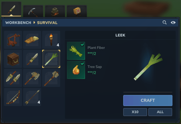The width and height of the screenshot is (181, 124).
Task: Select the stone mace recipe
Action: pyautogui.click(x=51, y=78)
